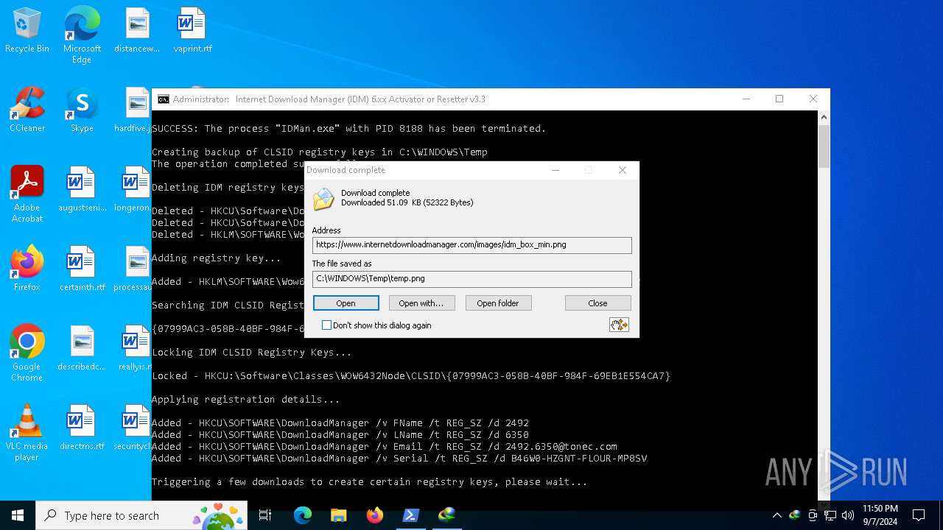The height and width of the screenshot is (530, 943).
Task: Launch Firefox desktop shortcut
Action: pos(27,269)
